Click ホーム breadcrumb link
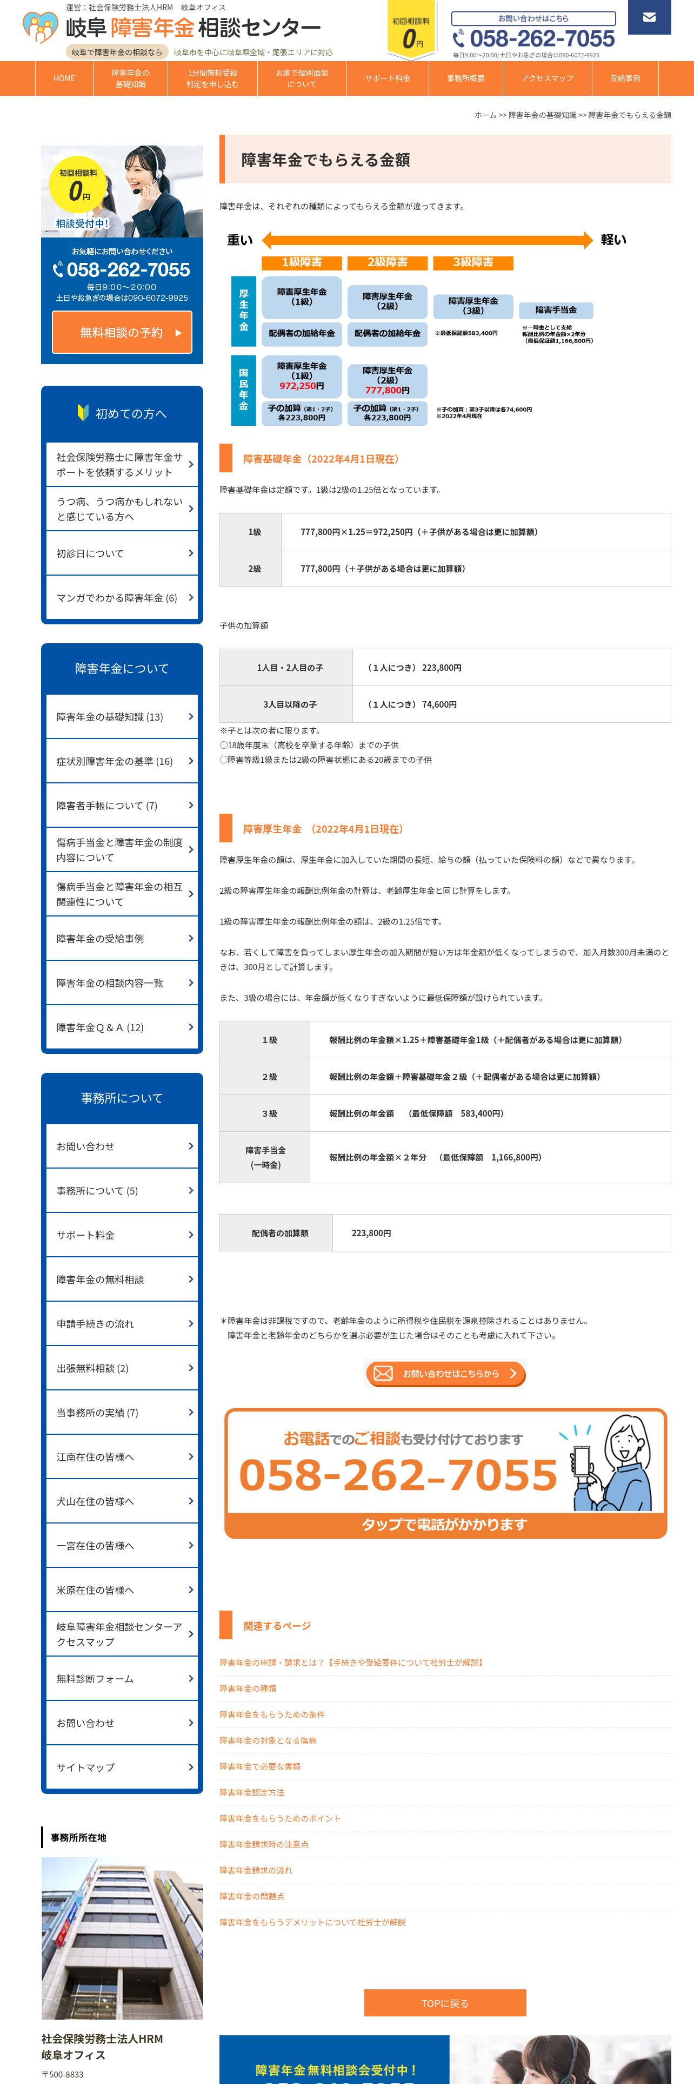694x2084 pixels. point(485,115)
